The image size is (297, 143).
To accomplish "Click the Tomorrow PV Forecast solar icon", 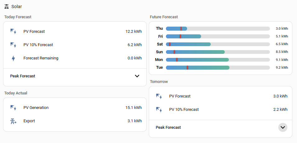I will [x=159, y=96].
